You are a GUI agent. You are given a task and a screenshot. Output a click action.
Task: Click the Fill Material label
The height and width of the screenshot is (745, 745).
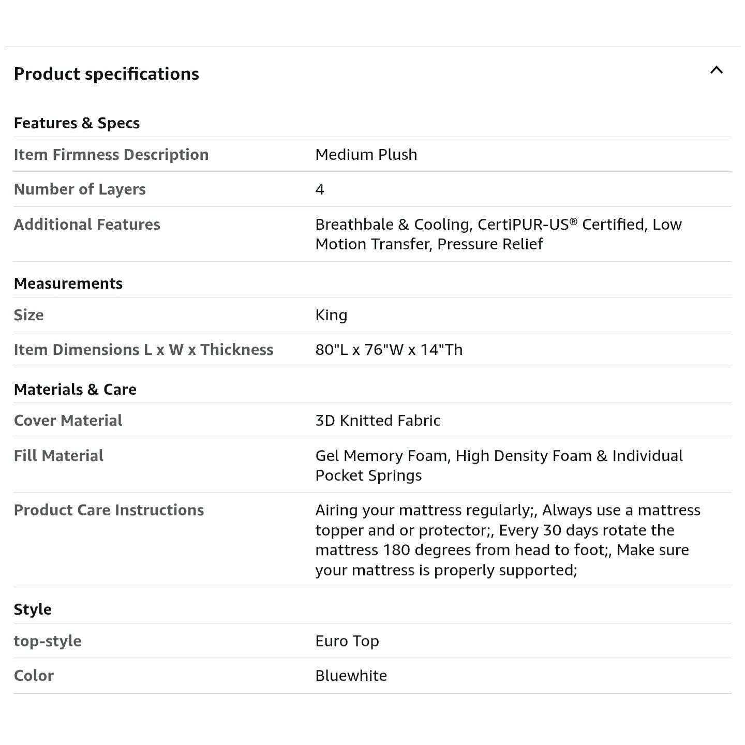coord(58,456)
